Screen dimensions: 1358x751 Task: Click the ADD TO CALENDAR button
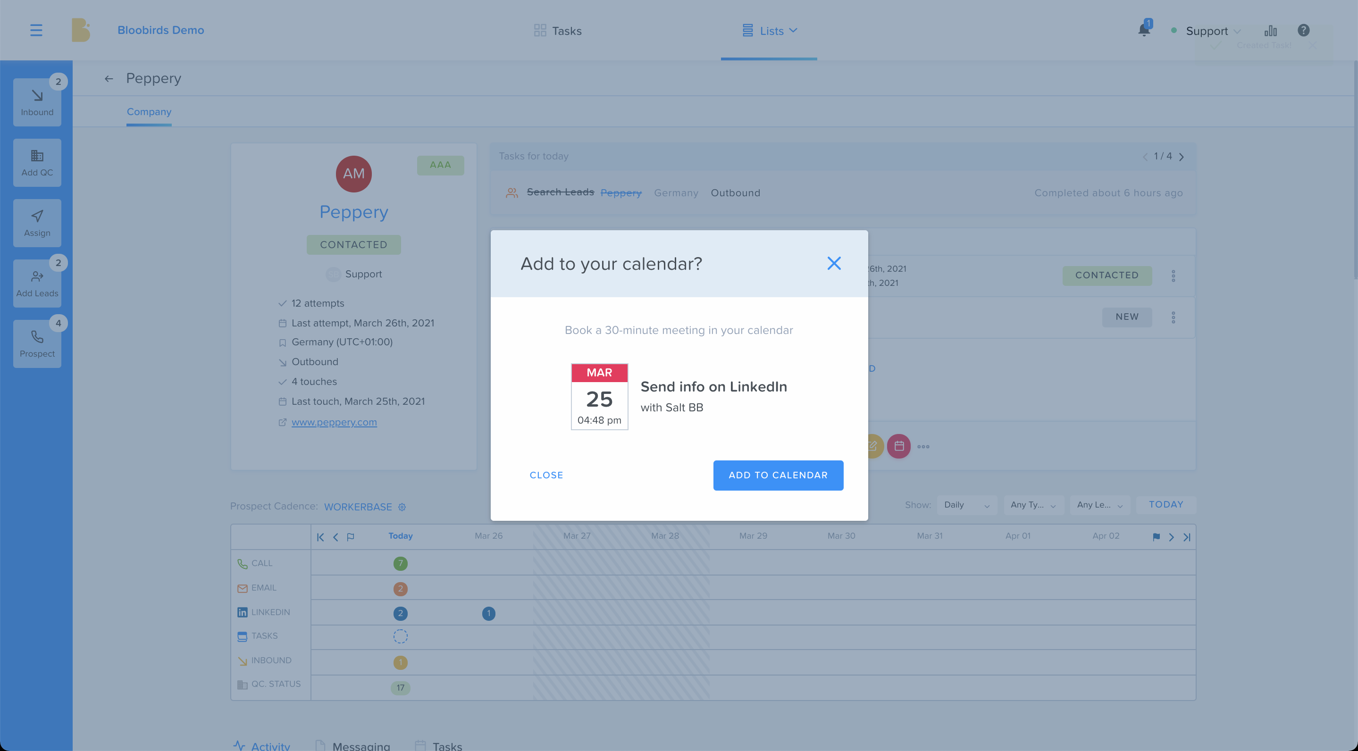coord(778,475)
